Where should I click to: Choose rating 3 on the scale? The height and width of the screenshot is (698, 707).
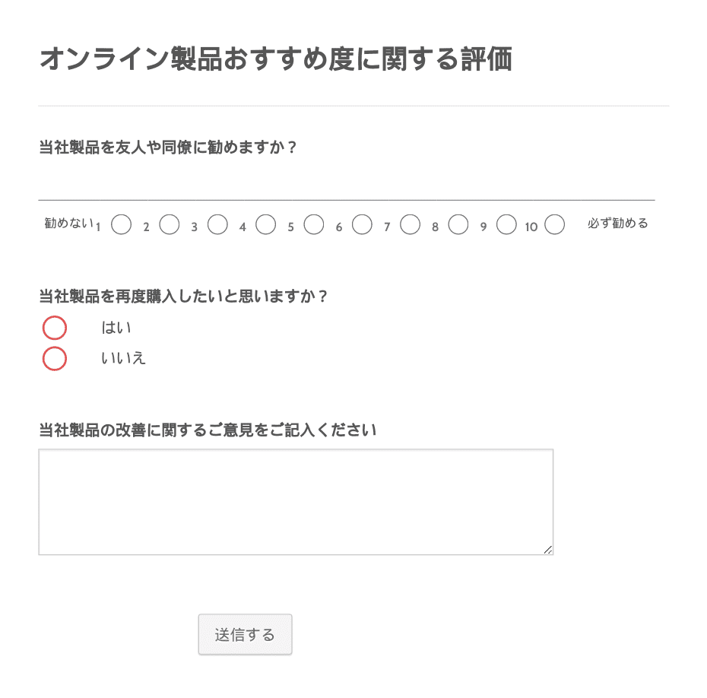click(217, 224)
